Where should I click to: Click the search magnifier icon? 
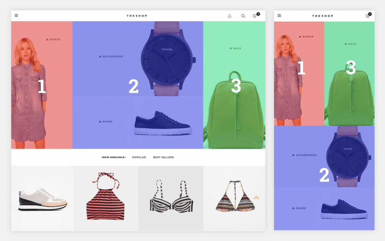pos(243,16)
